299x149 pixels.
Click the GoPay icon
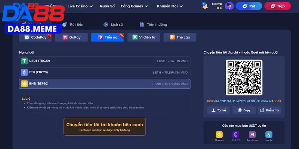coord(65,37)
